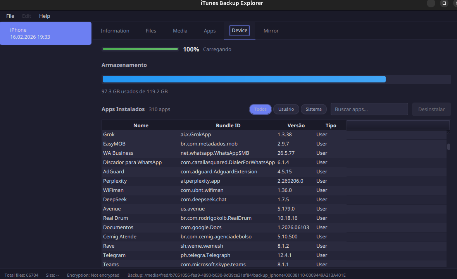
Task: Click the Backup path in status bar
Action: 236,275
